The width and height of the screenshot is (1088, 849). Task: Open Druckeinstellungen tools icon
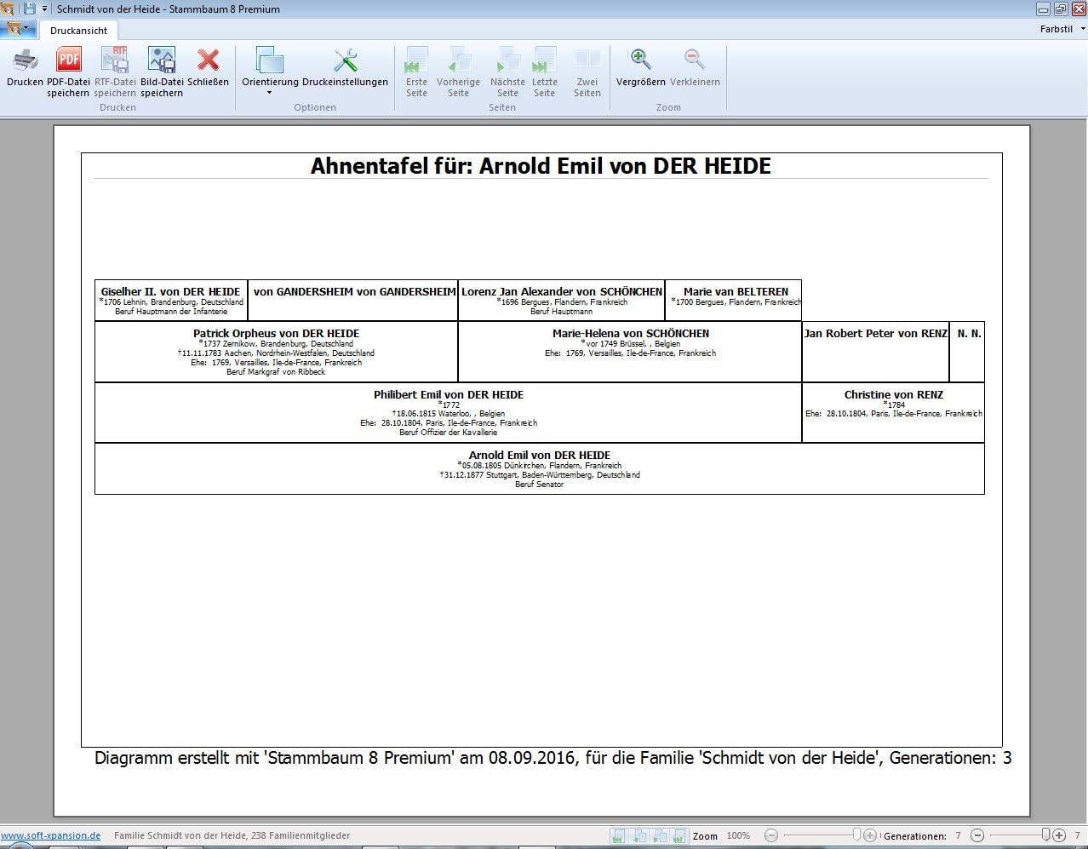(345, 61)
